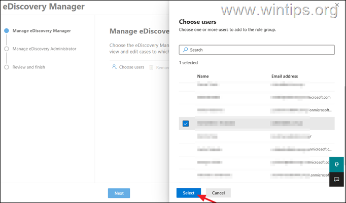The image size is (346, 203).
Task: Select the user row ending with 'nmicrosoft.c...'
Action: 257,149
